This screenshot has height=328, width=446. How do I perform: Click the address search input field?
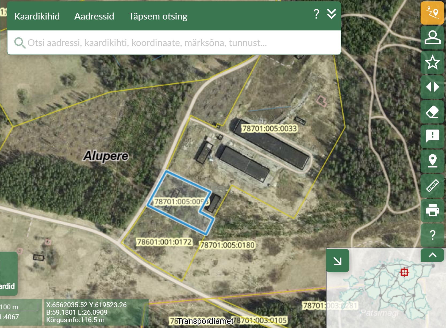(x=174, y=43)
